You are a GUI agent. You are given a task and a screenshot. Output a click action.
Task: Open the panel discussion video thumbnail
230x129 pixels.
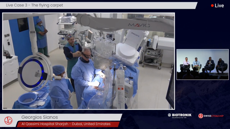[202, 64]
